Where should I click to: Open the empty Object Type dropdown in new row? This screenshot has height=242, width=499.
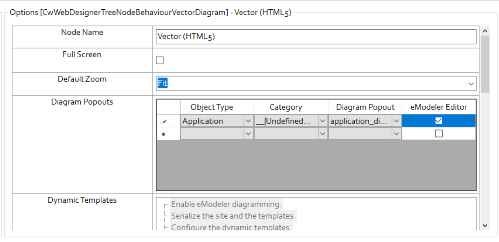[x=248, y=134]
